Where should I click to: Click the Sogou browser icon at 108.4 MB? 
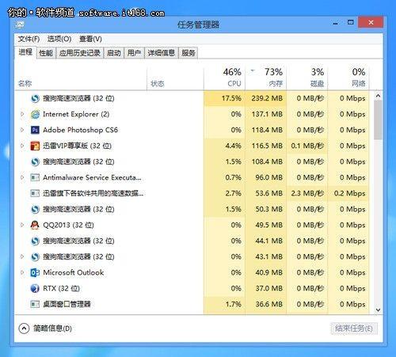tap(35, 161)
